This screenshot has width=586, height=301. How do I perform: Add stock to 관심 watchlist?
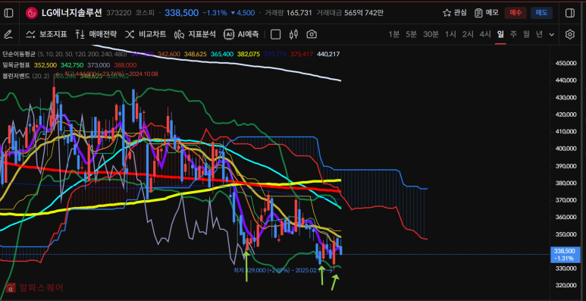(455, 13)
